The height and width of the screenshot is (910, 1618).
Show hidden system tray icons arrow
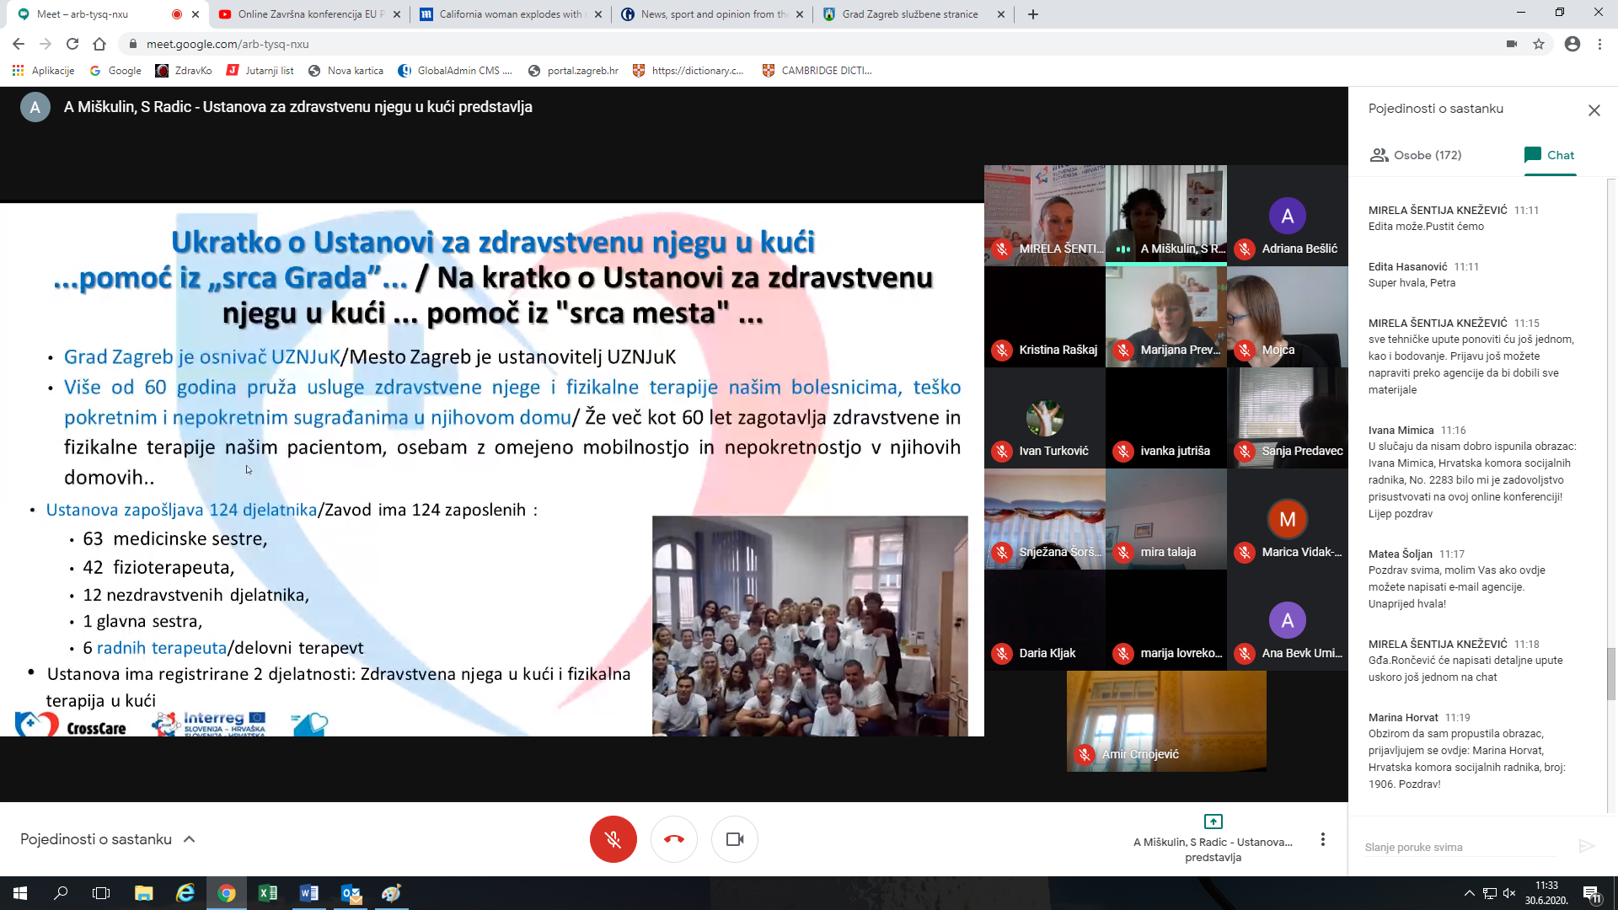point(1469,893)
